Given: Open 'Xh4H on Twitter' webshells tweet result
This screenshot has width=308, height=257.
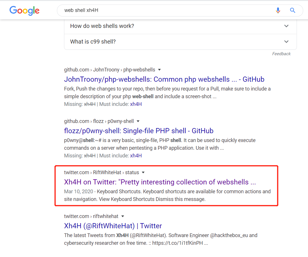Looking at the screenshot, I should 160,182.
